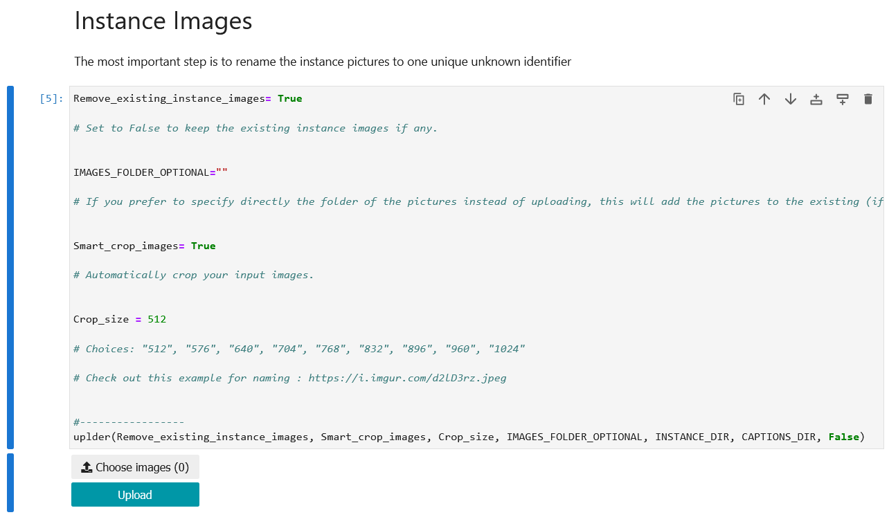Move the cell up with arrow icon

point(764,99)
